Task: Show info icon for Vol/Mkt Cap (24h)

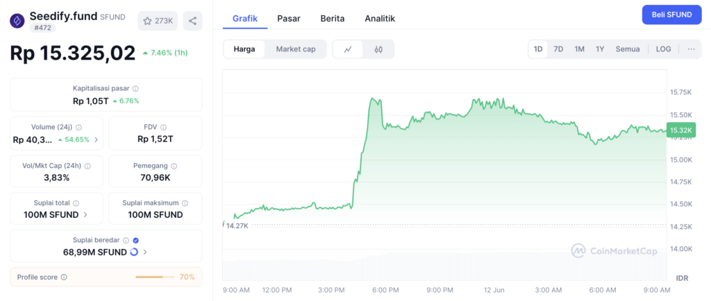Action: coord(87,166)
